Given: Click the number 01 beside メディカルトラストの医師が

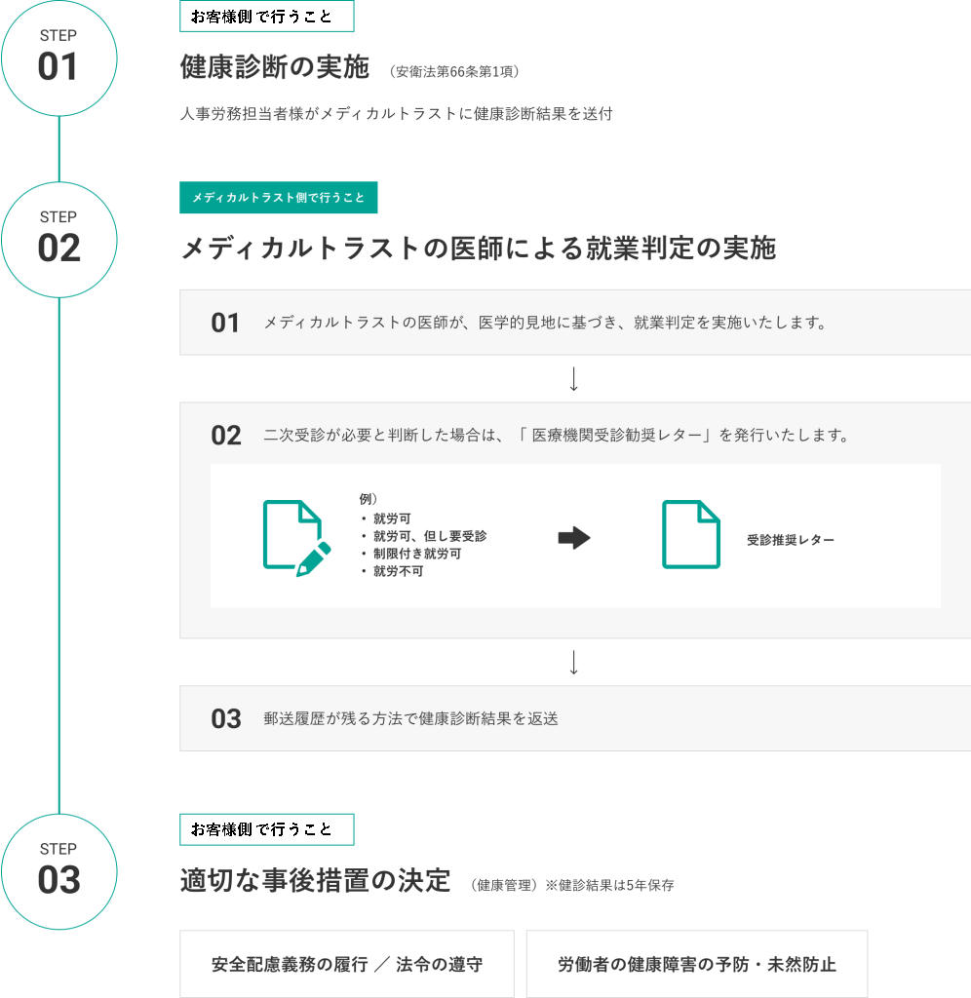Looking at the screenshot, I should pyautogui.click(x=225, y=323).
